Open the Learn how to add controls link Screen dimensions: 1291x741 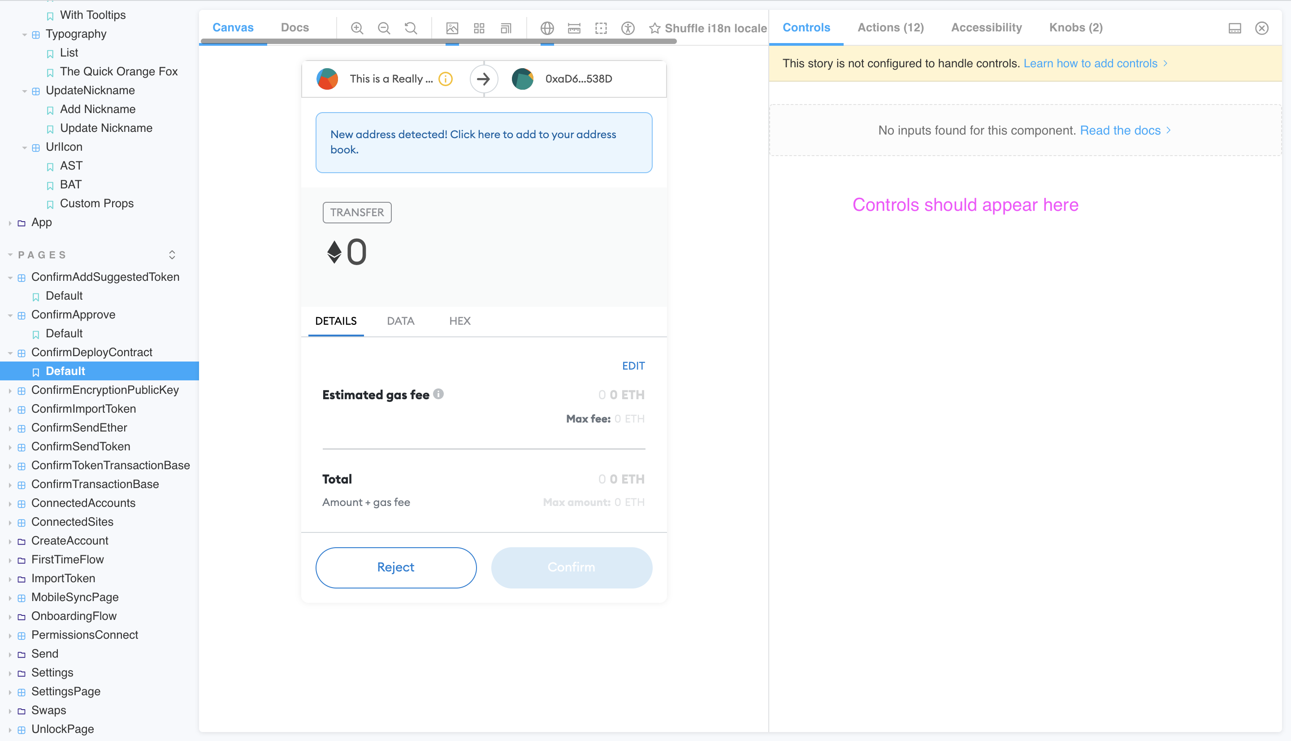1092,63
